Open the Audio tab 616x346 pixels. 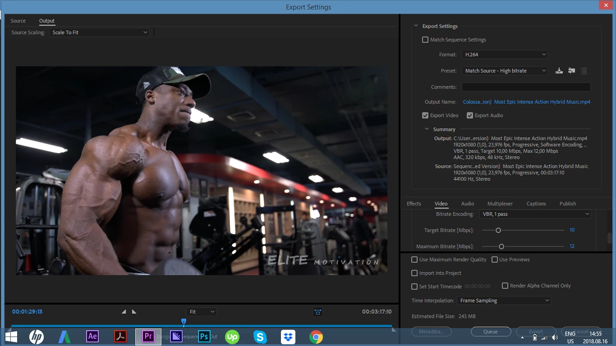click(x=468, y=204)
